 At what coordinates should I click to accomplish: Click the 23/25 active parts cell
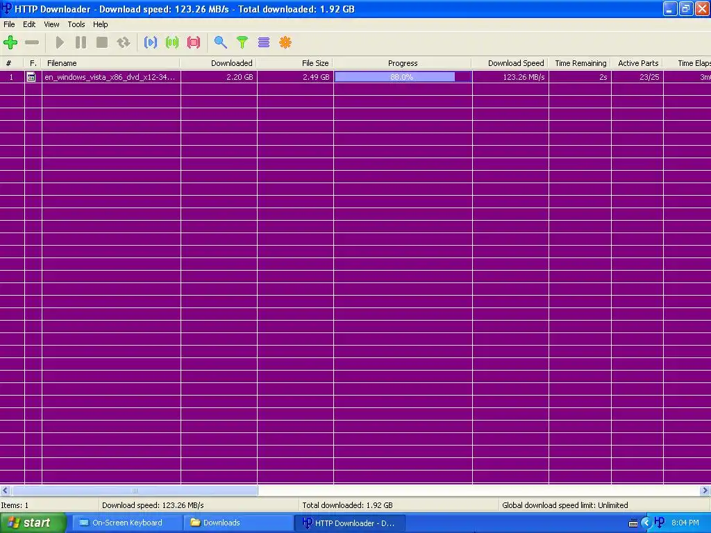click(x=637, y=77)
